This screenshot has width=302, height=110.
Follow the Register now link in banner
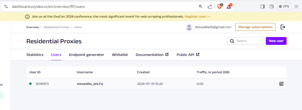[x=197, y=16]
